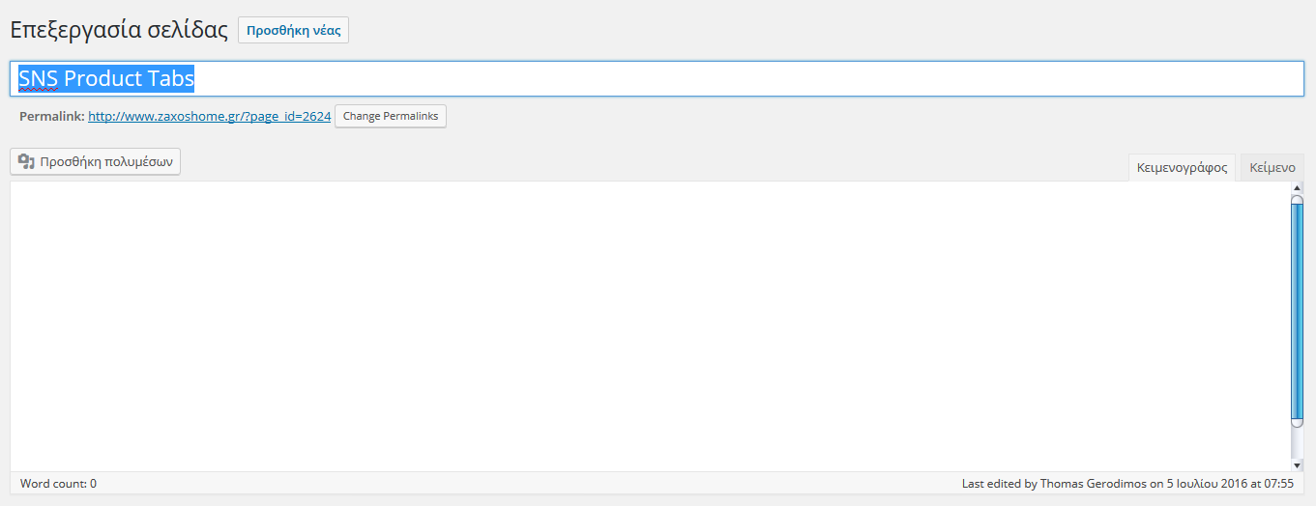Click the Επεξεργασία σελίδας page heading
This screenshot has width=1316, height=506.
tap(118, 30)
